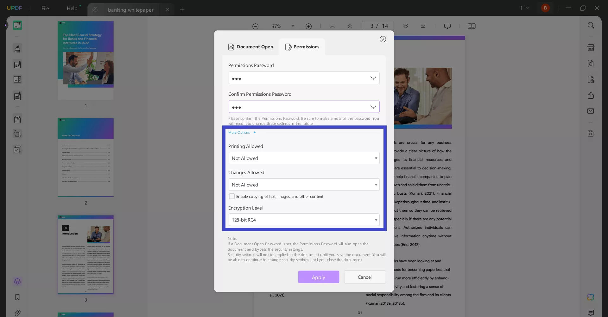Jump to last page arrow icon
Image resolution: width=608 pixels, height=317 pixels.
tap(423, 26)
